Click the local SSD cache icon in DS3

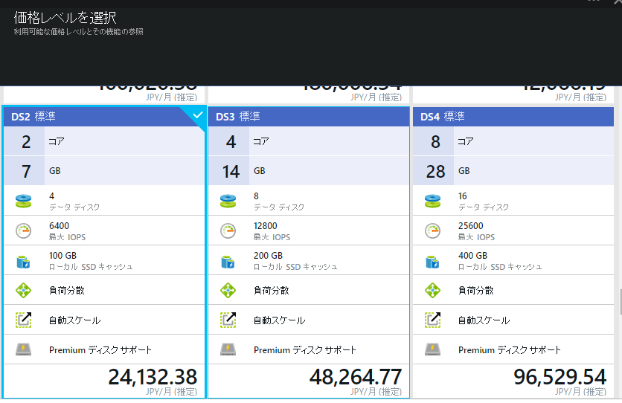click(228, 262)
